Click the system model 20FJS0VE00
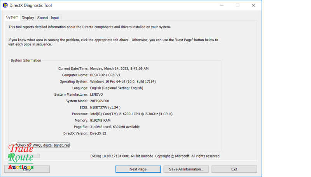Image resolution: width=311 pixels, height=177 pixels. [100, 101]
